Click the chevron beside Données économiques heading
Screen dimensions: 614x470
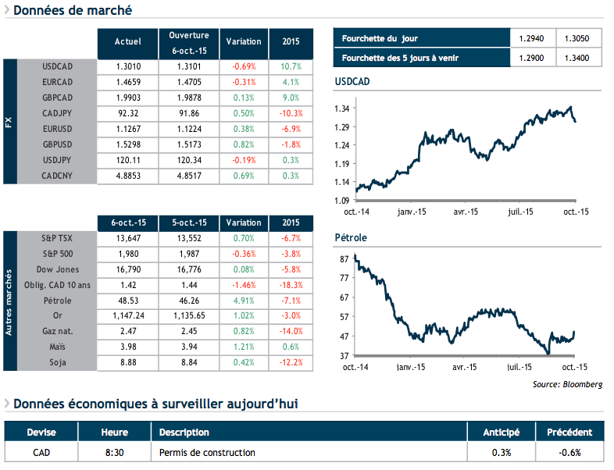point(8,404)
